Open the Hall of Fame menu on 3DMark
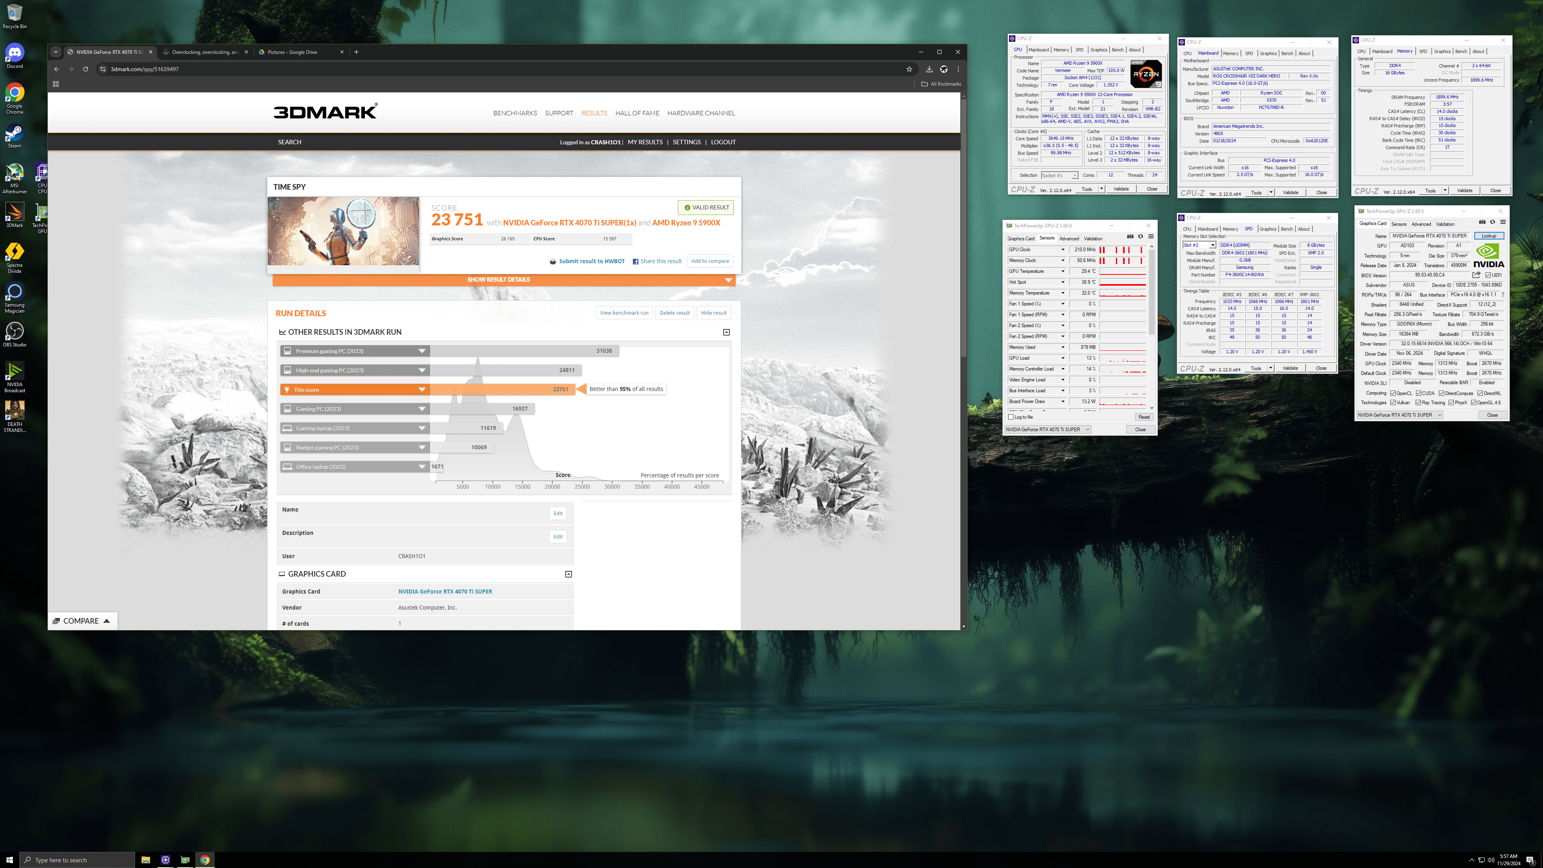 click(x=637, y=113)
